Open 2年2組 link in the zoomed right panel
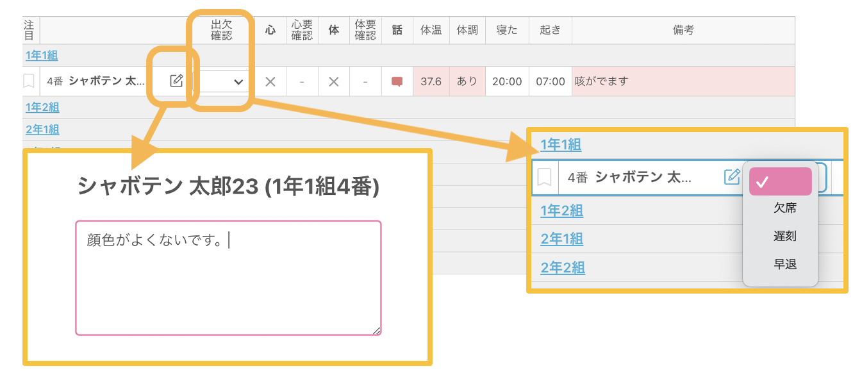The image size is (862, 375). [x=562, y=267]
